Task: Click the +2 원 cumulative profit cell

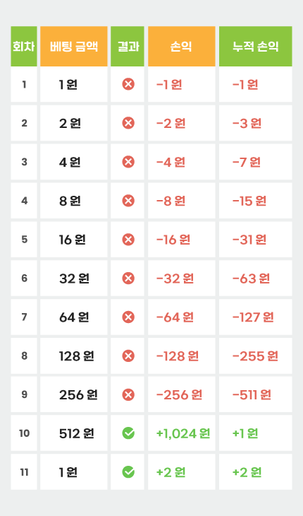Action: [256, 472]
